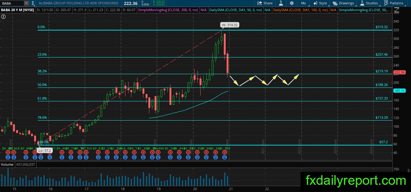Viewport: 411px width, 192px height.
Task: Select the $188.26 Fibonacci level label
Action: click(x=382, y=85)
